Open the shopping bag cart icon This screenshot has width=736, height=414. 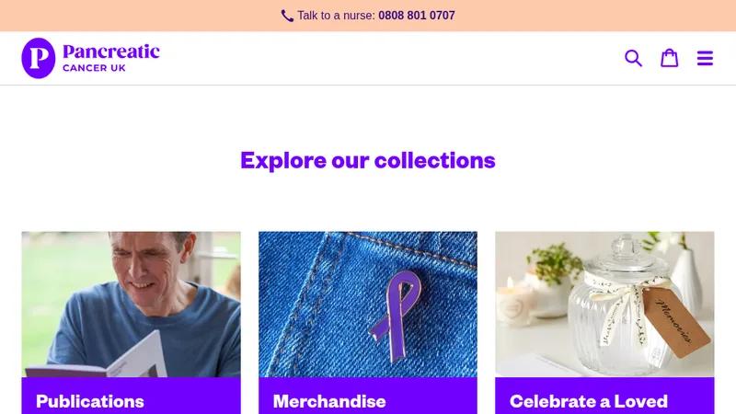(670, 58)
